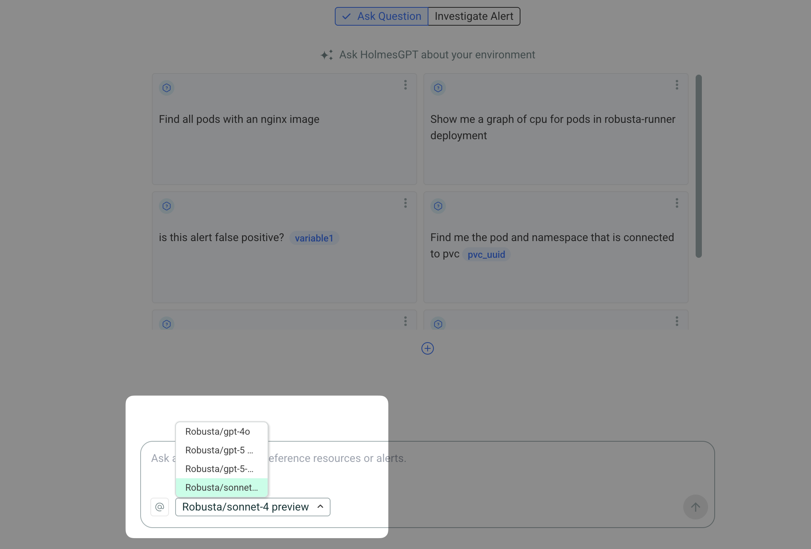Click hexagon icon on pvc card

pyautogui.click(x=438, y=206)
